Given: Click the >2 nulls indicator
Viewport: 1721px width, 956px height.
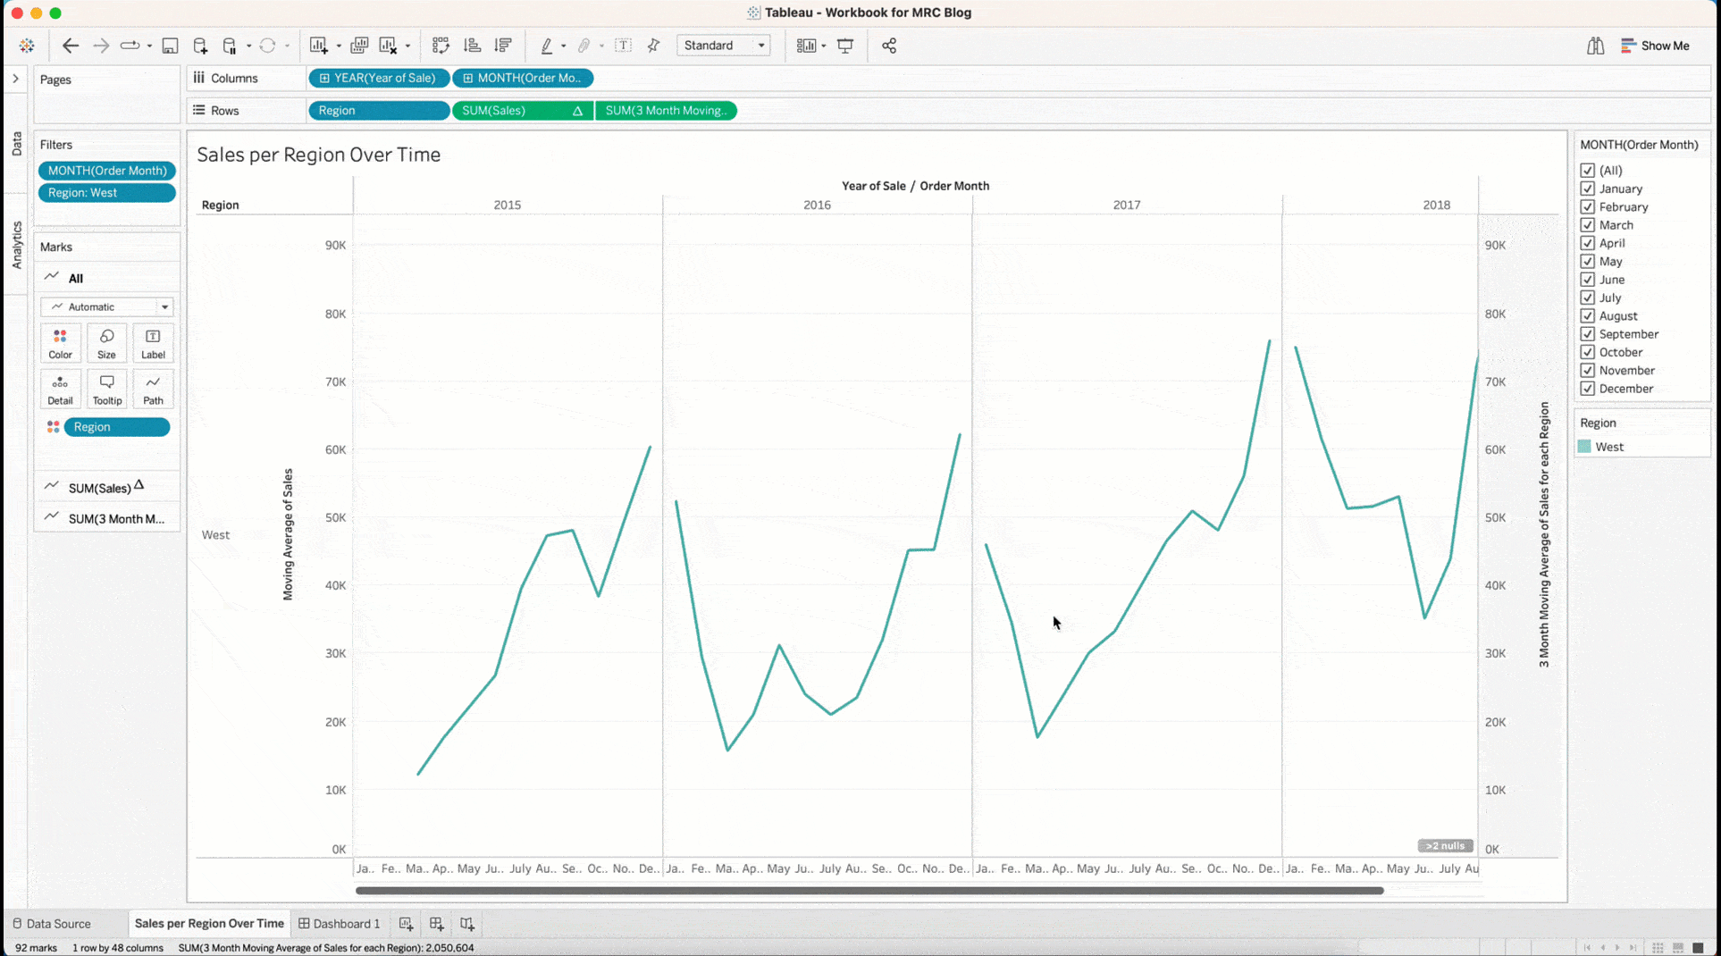Looking at the screenshot, I should pyautogui.click(x=1444, y=845).
